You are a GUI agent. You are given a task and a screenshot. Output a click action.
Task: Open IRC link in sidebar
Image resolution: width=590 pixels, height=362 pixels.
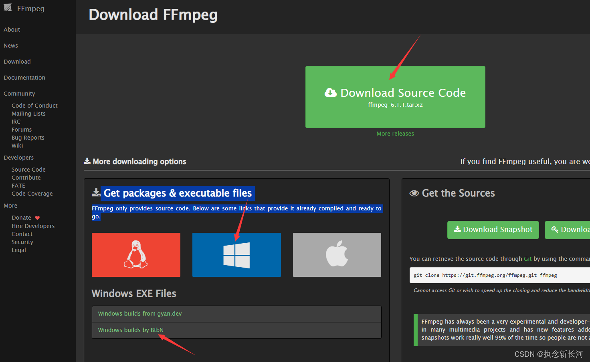click(16, 122)
